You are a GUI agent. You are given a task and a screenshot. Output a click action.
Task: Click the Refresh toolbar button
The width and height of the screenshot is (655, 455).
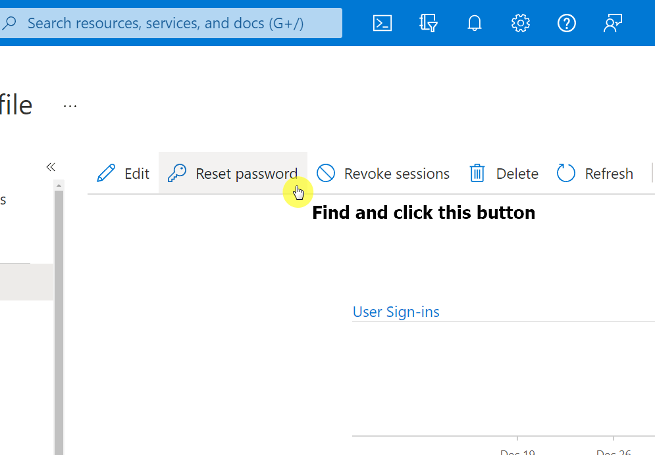[595, 173]
